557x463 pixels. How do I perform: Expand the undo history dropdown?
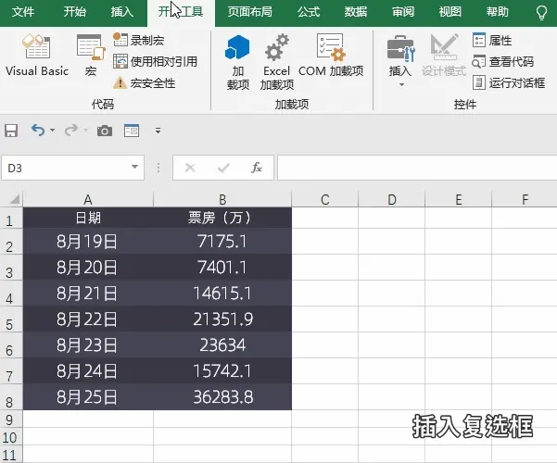click(52, 131)
